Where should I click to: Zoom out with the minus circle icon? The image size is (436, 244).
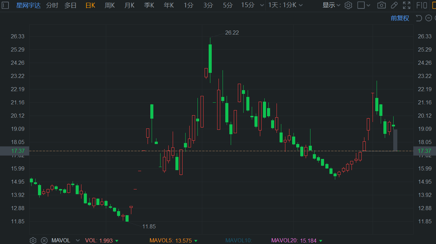coord(429,18)
